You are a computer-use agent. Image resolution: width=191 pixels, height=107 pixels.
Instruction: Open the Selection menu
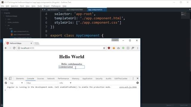coord(15,6)
